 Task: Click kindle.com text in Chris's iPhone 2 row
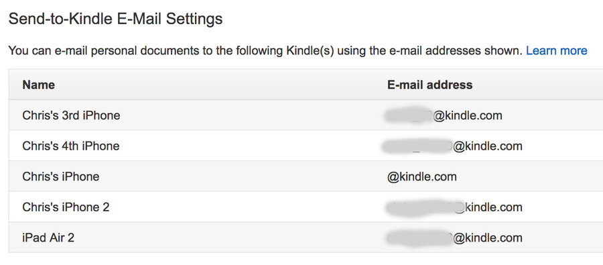(494, 207)
